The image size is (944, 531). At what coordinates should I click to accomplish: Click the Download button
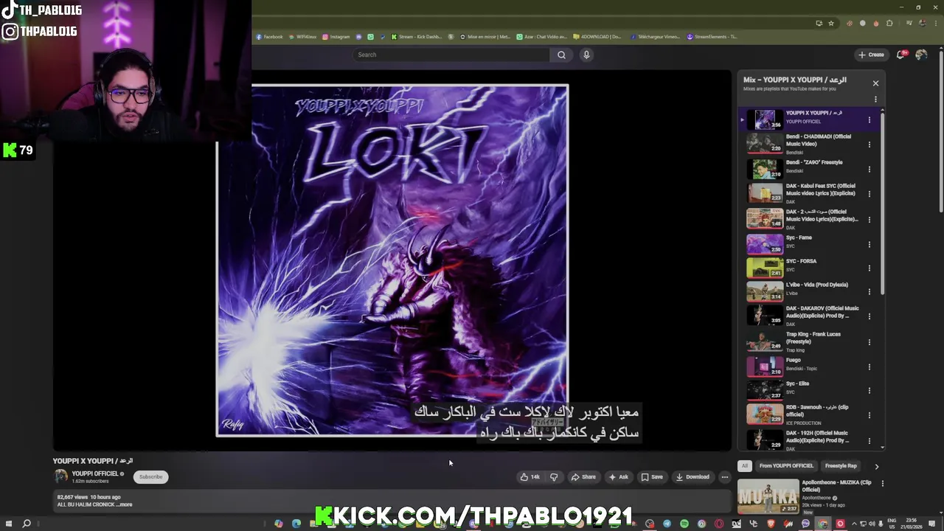click(x=693, y=476)
